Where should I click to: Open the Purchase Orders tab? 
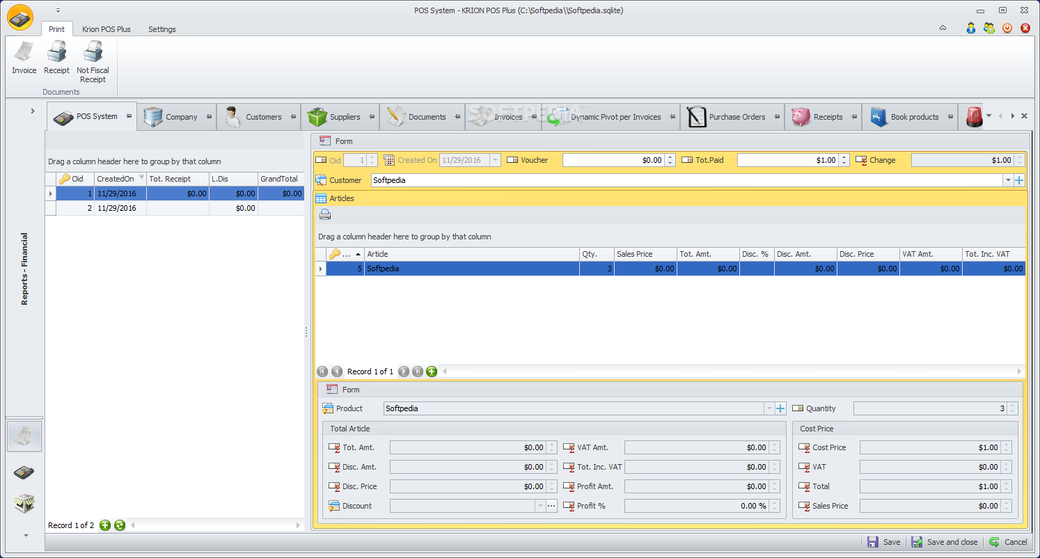(732, 117)
